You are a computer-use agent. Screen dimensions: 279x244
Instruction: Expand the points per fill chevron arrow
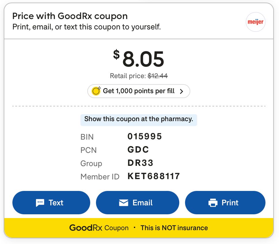(x=181, y=91)
